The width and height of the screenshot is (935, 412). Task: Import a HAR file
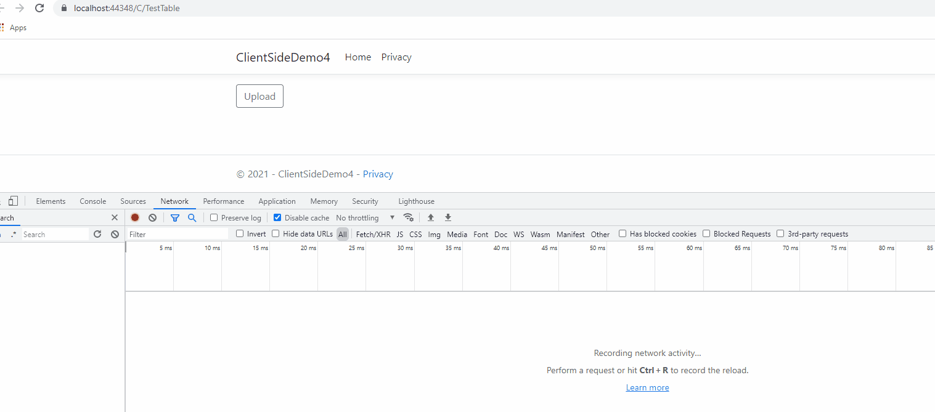point(430,217)
